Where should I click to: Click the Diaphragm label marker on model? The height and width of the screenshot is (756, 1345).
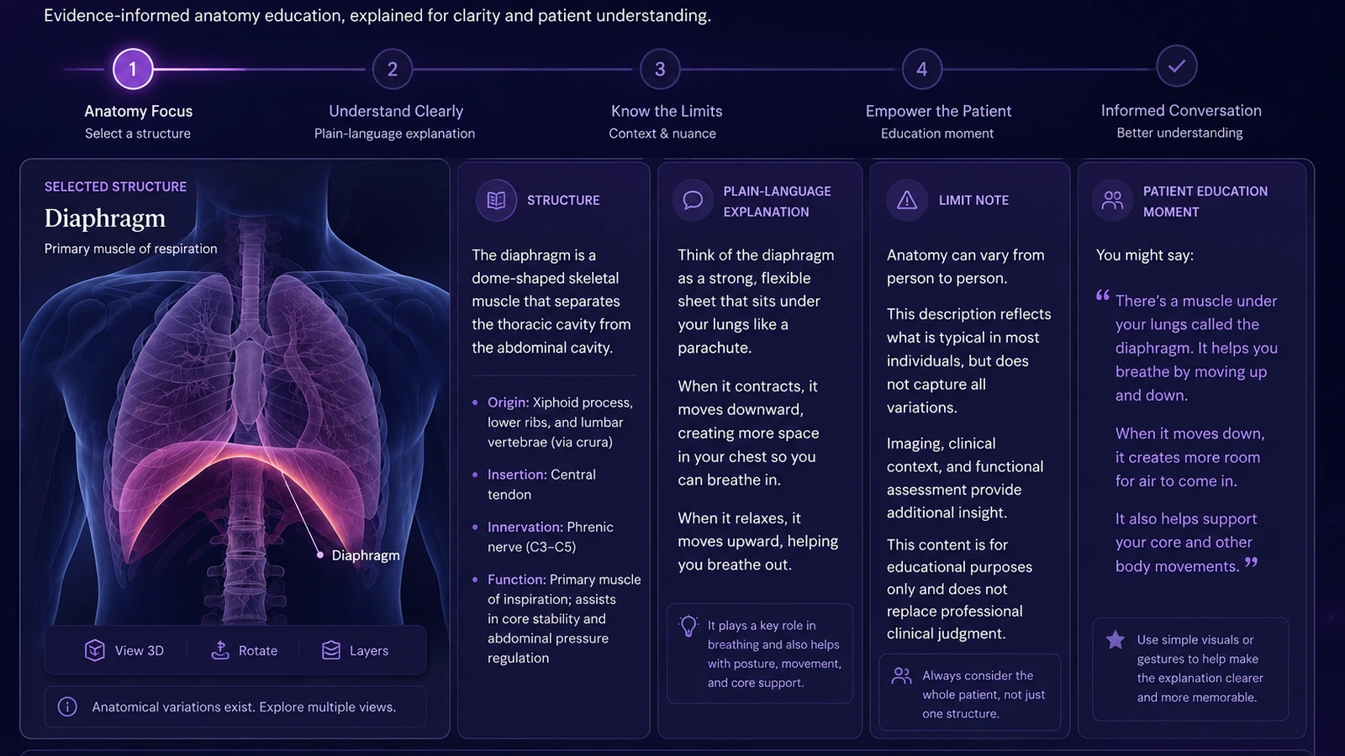point(319,554)
